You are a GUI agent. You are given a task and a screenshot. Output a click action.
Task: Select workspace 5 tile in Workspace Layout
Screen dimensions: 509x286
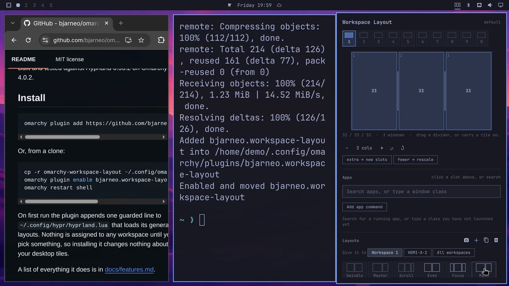(408, 38)
